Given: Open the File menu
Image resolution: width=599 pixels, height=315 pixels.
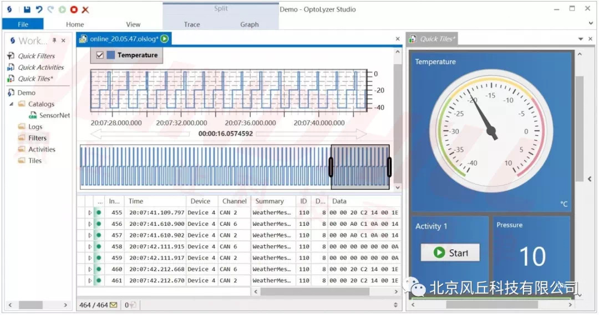Looking at the screenshot, I should tap(23, 24).
